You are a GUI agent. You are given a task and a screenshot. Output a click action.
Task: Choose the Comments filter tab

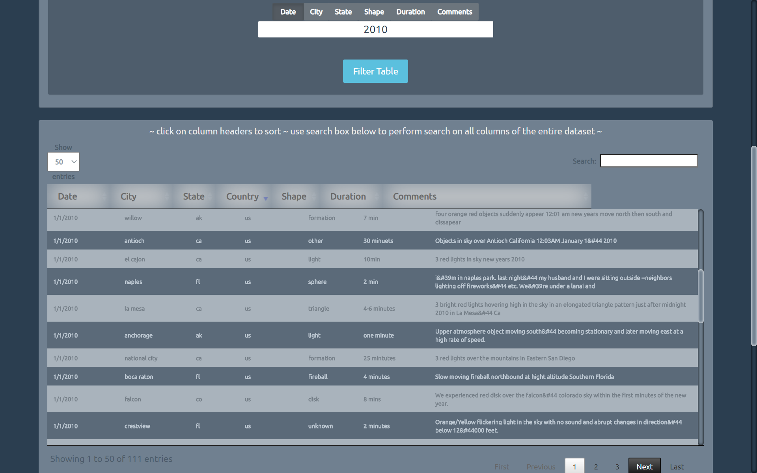[454, 12]
